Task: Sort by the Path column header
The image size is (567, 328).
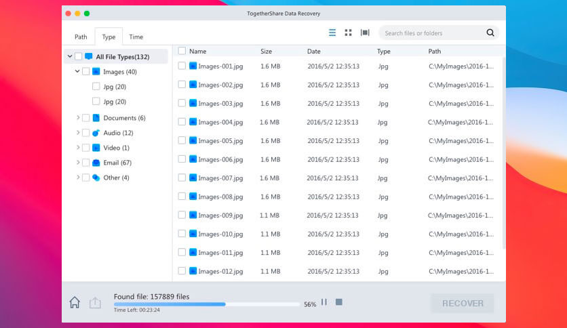Action: [x=435, y=52]
